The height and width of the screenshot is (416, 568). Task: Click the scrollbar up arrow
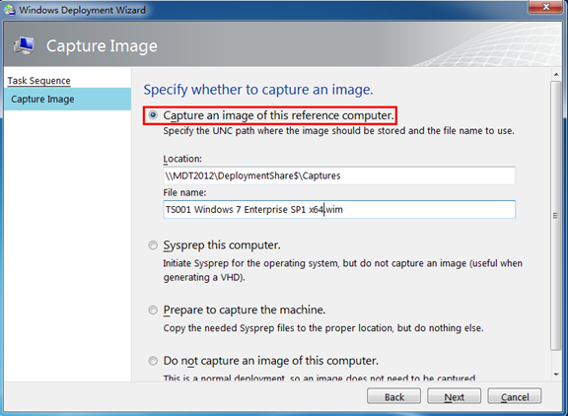(556, 75)
